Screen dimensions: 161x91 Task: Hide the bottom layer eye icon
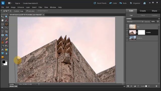[x=127, y=38]
